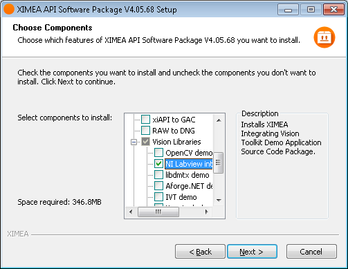Select the NI Labview tree item label

189,164
